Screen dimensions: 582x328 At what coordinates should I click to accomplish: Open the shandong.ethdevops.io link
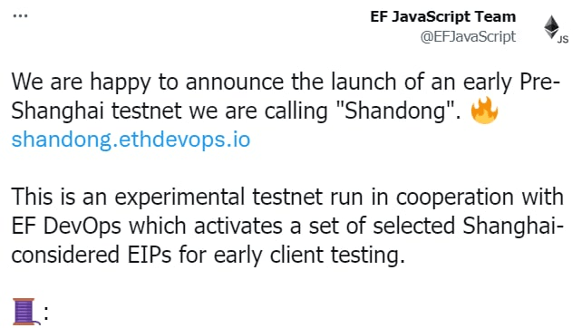point(131,140)
